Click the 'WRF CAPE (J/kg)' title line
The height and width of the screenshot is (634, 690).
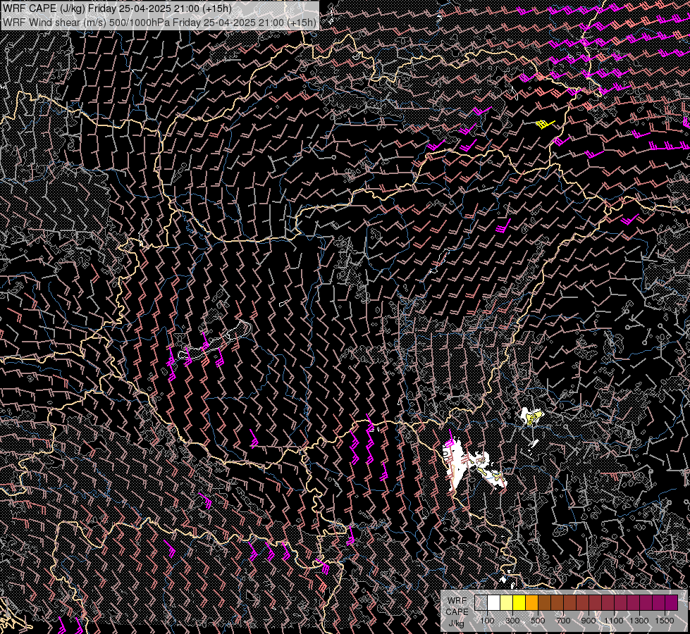point(117,8)
